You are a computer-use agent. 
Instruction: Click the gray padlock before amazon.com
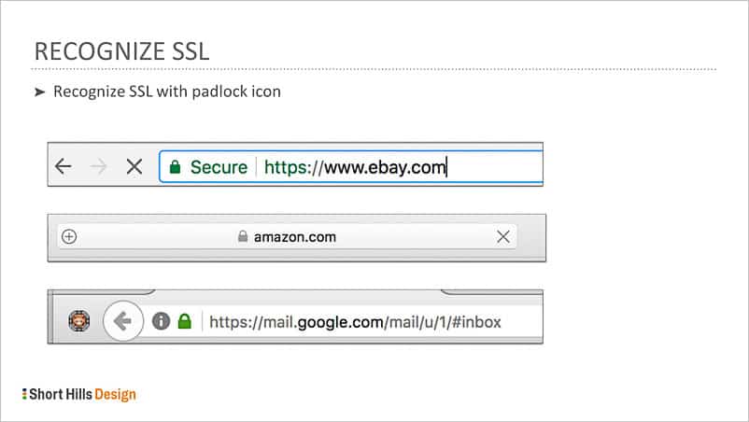coord(243,237)
